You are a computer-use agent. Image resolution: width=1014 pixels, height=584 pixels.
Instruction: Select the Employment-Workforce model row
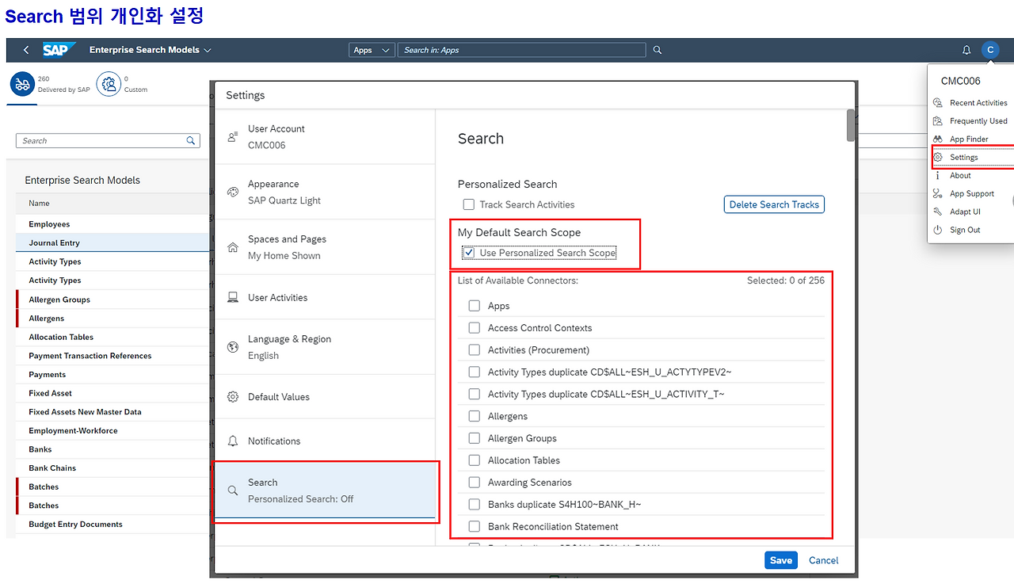[112, 431]
